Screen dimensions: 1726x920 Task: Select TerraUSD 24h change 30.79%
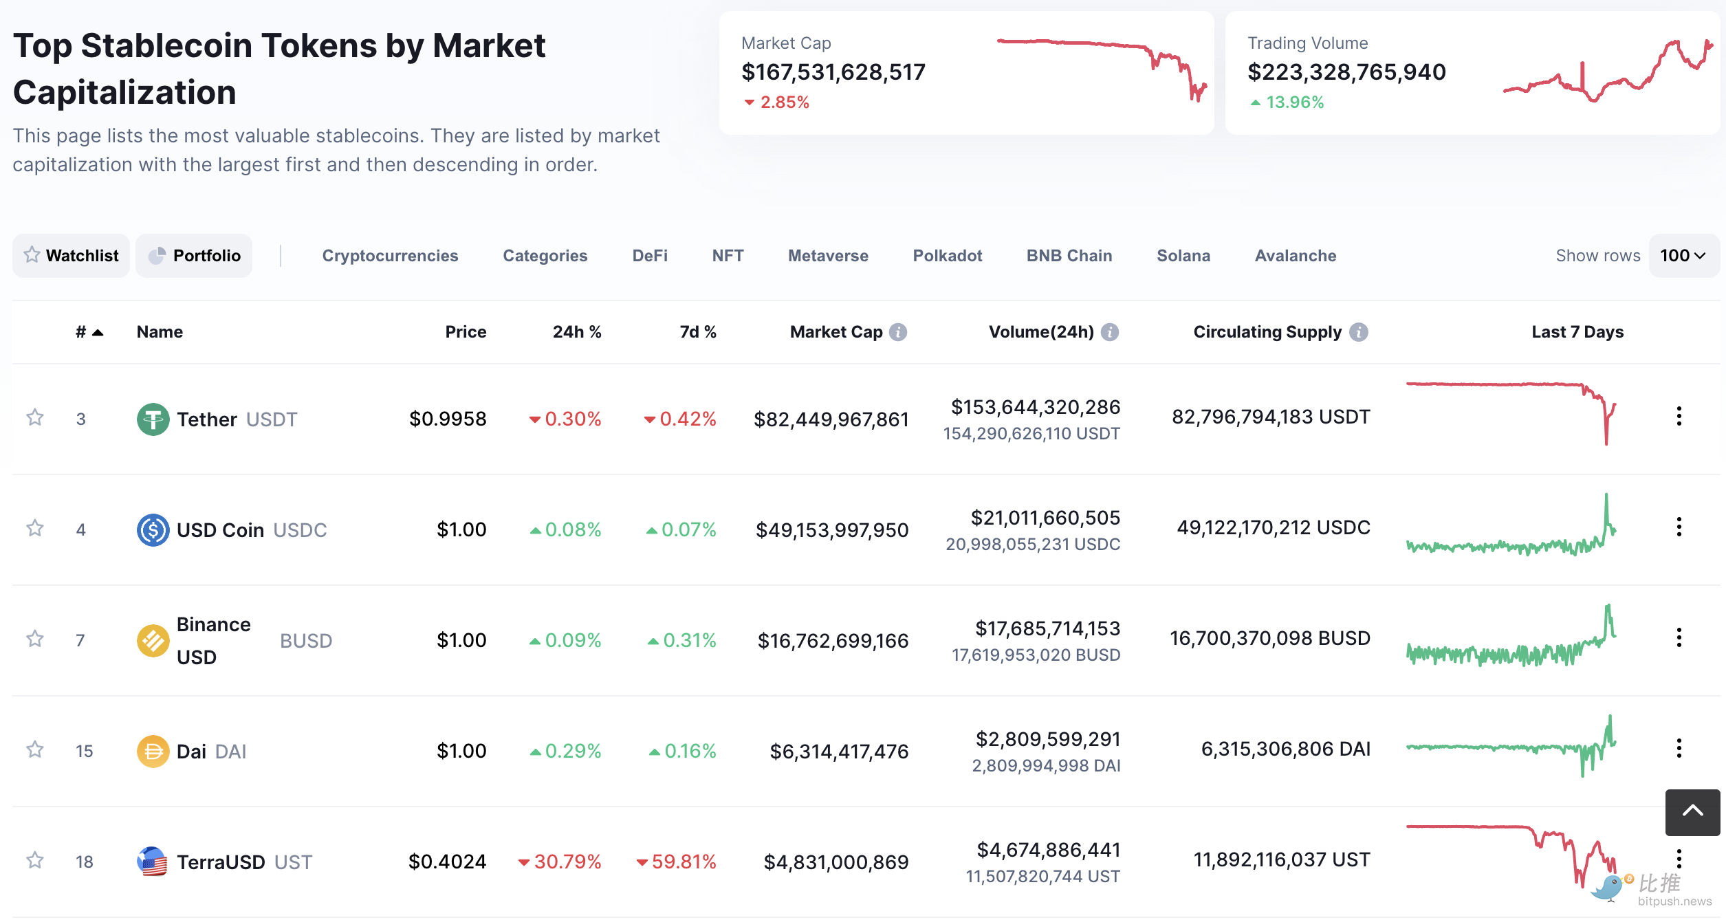(x=560, y=862)
